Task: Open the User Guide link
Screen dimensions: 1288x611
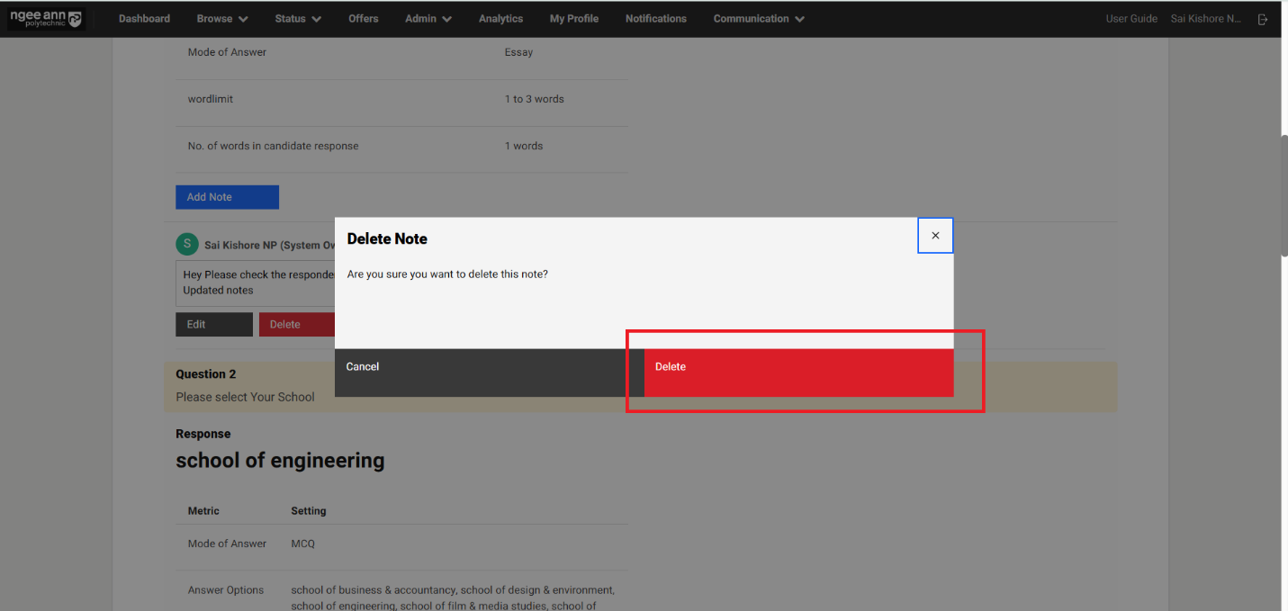Action: (1131, 19)
